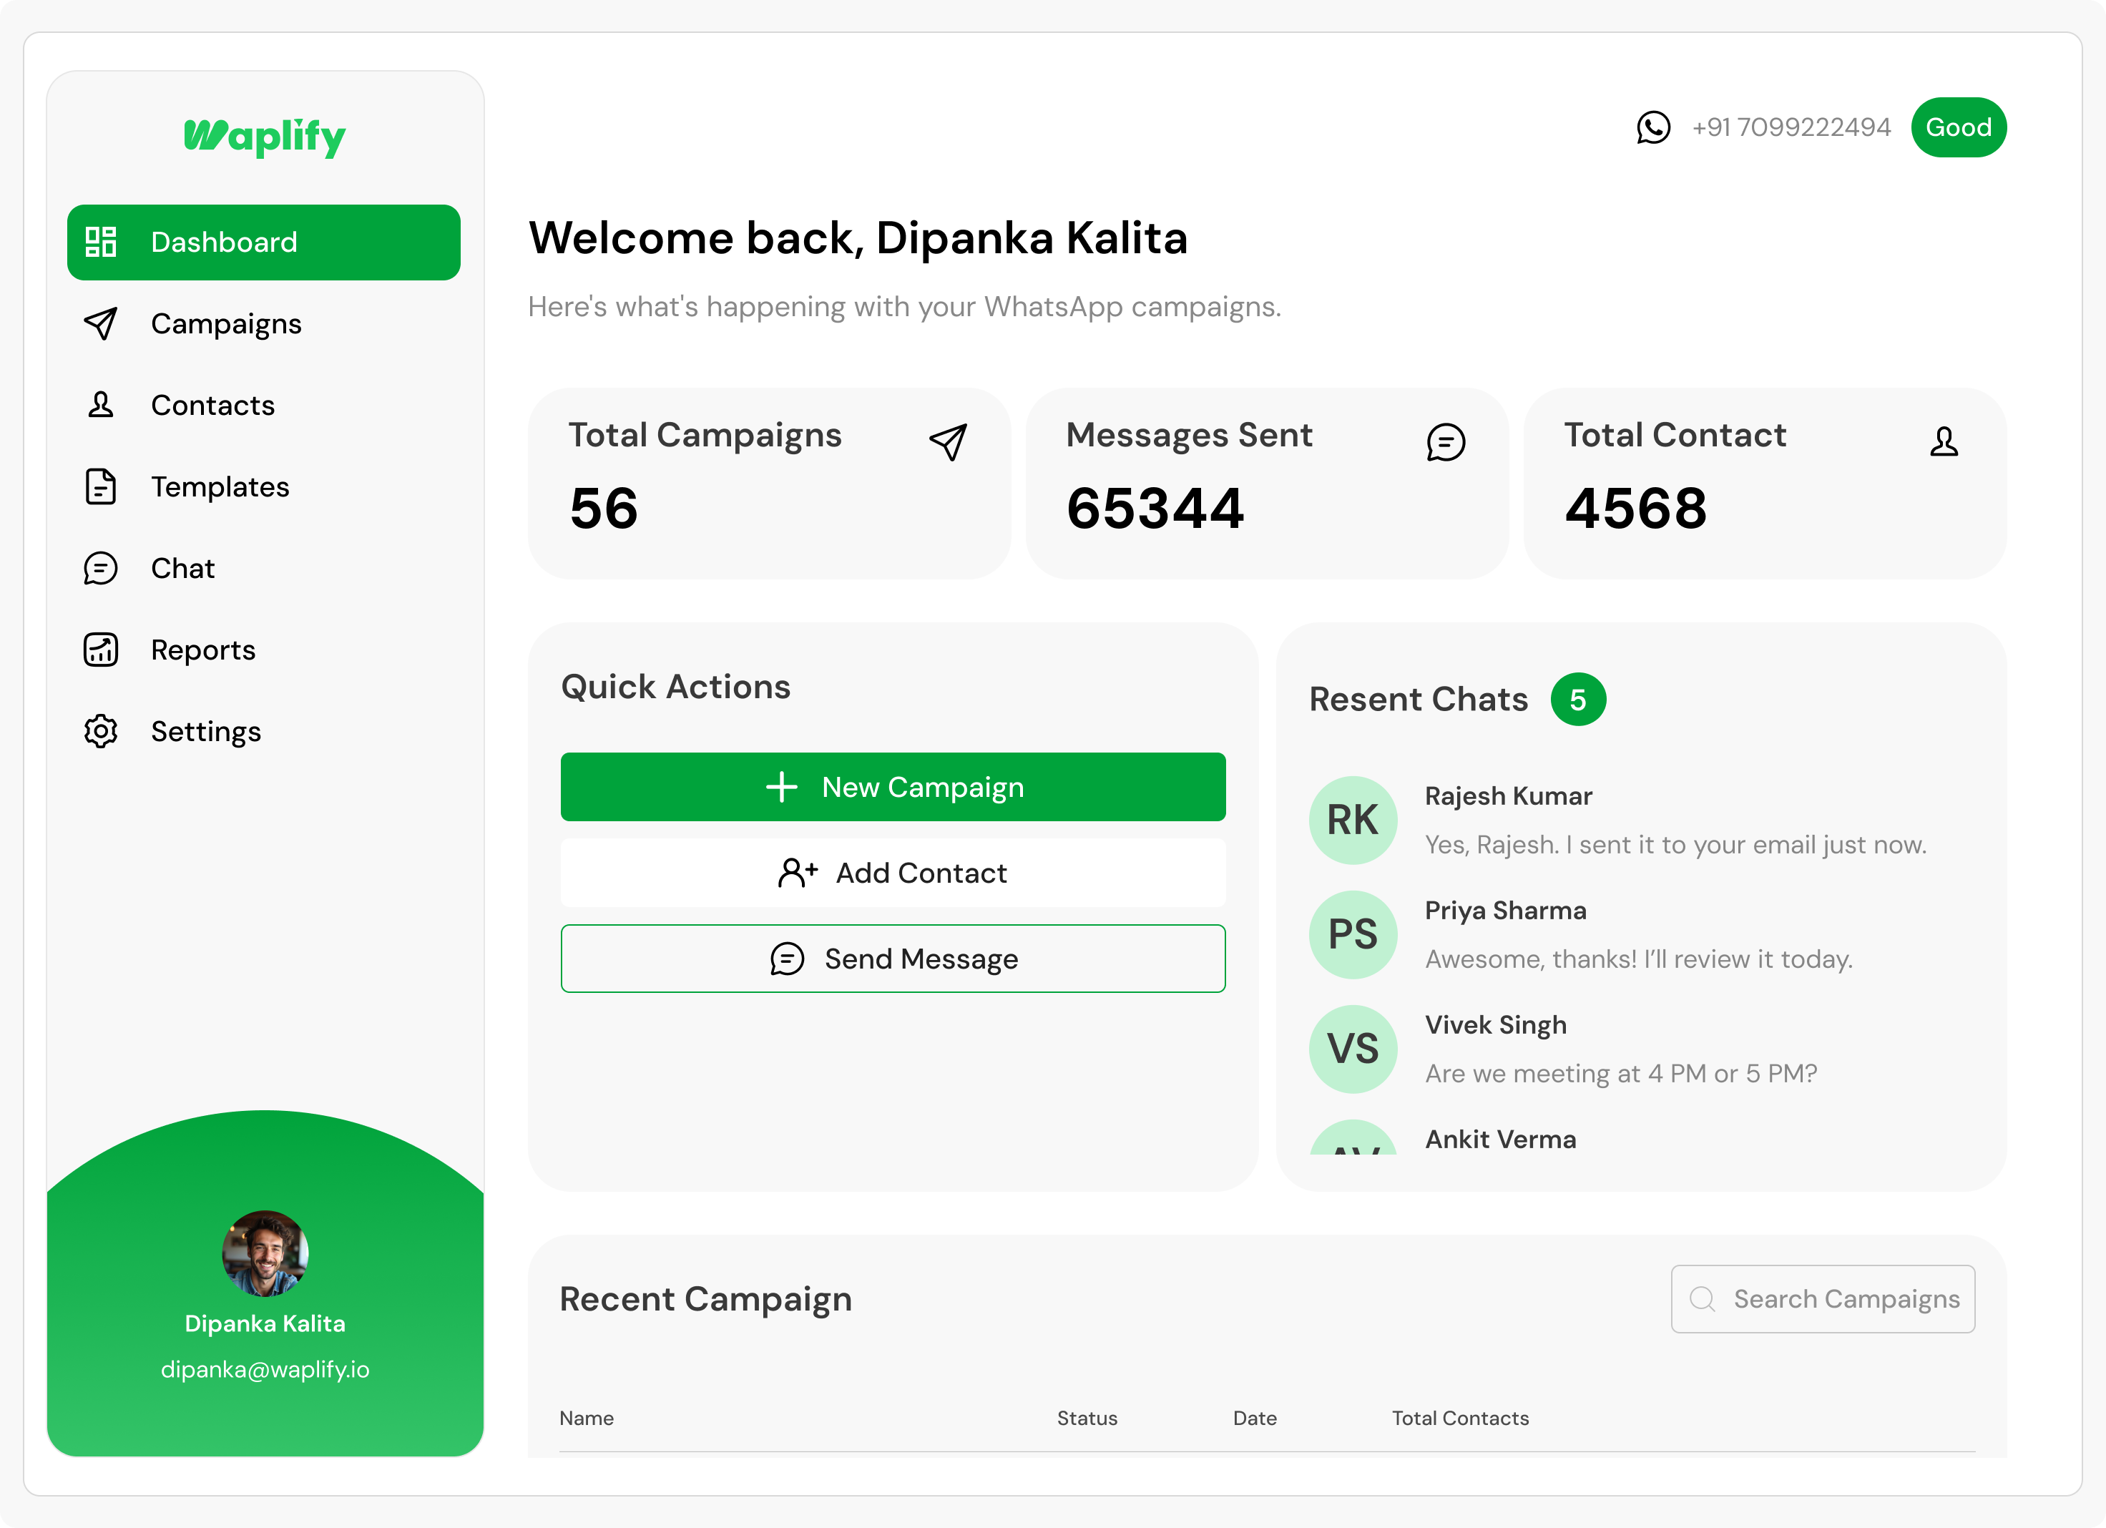Click the paper plane icon on Total Campaigns card
The width and height of the screenshot is (2106, 1528).
(x=947, y=443)
